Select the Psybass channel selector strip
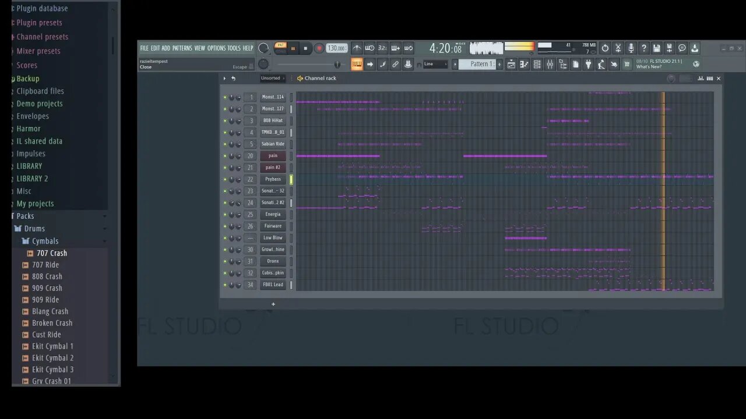Screen dimensions: 746x419 [291, 179]
